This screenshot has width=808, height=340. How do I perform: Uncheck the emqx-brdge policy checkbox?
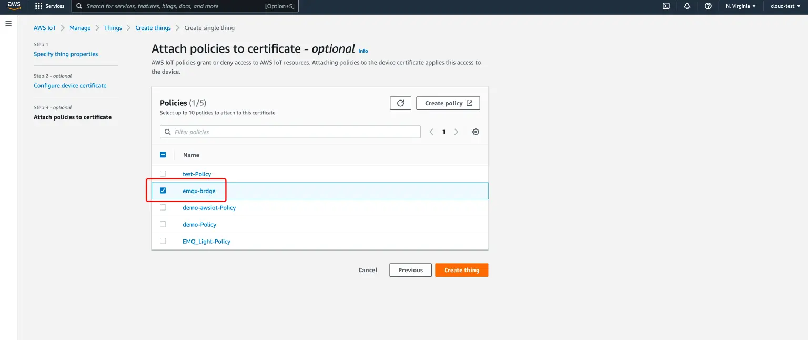tap(163, 191)
